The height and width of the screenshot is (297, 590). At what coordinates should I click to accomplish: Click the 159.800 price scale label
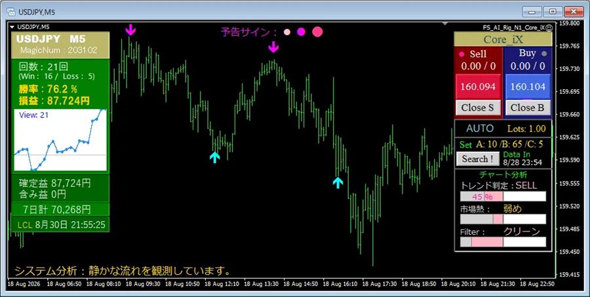coord(569,23)
